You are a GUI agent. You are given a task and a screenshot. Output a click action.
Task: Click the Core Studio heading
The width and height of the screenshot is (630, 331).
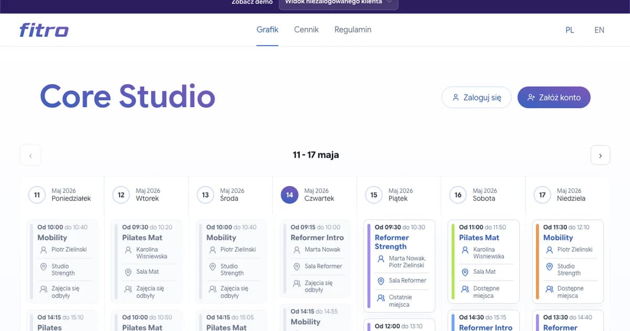(128, 97)
